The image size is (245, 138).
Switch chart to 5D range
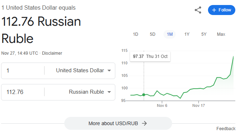click(x=153, y=34)
